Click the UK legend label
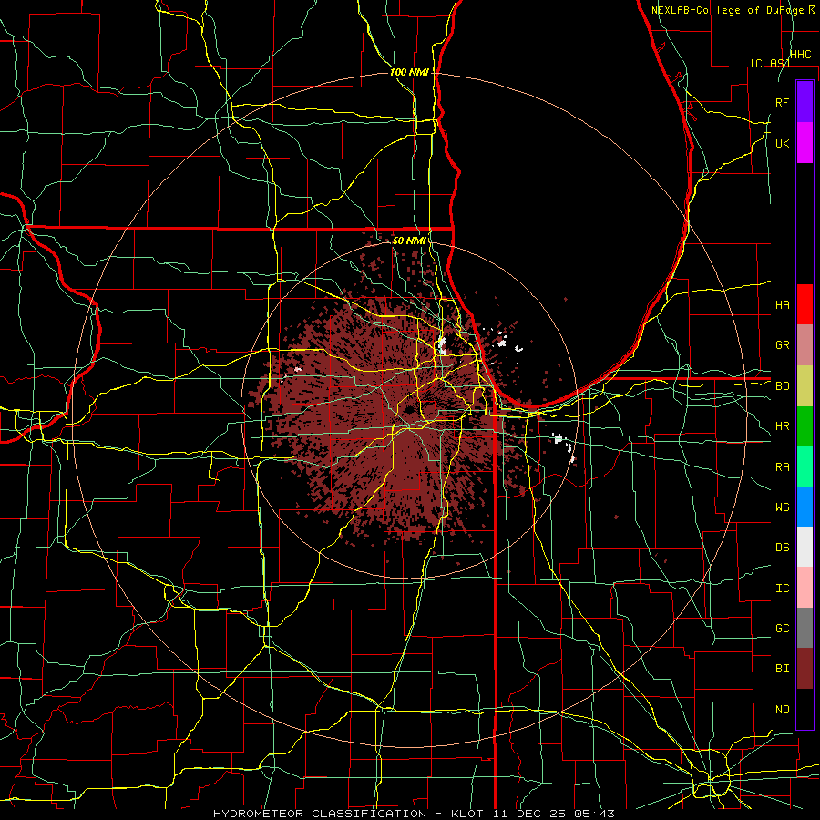Viewport: 820px width, 820px height. click(783, 143)
